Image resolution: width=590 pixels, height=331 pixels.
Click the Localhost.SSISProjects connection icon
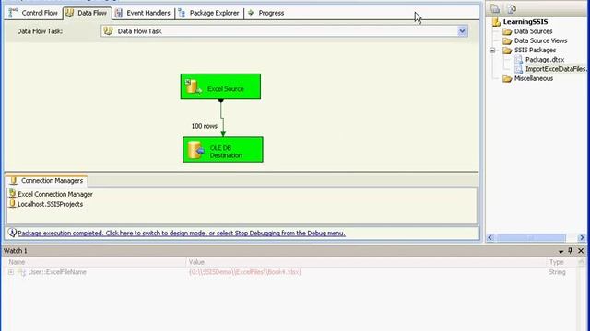(12, 204)
